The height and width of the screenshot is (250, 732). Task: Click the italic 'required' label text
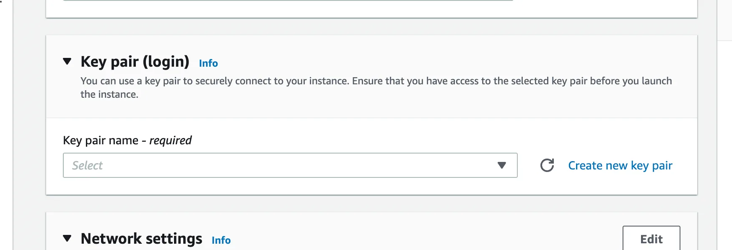tap(170, 140)
